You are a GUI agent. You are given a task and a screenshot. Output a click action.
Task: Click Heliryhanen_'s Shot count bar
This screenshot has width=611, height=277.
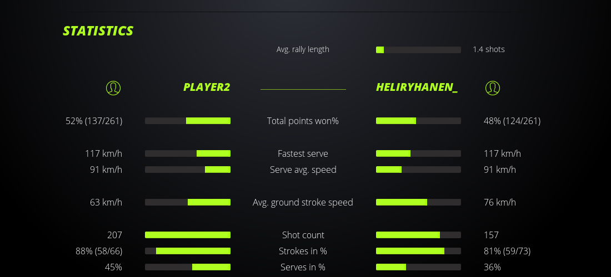coord(418,235)
